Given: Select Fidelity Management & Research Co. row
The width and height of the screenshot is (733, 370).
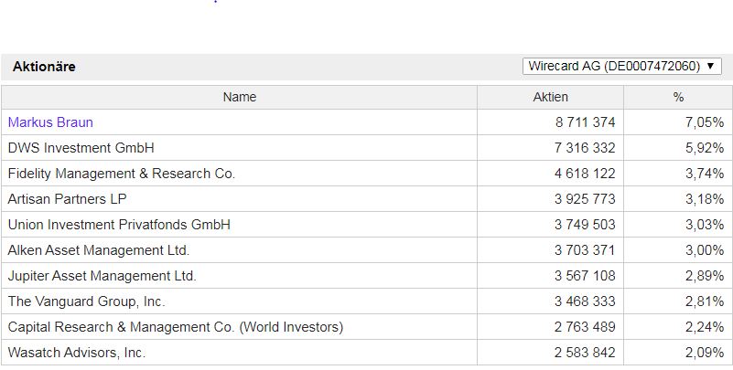Looking at the screenshot, I should tap(121, 174).
